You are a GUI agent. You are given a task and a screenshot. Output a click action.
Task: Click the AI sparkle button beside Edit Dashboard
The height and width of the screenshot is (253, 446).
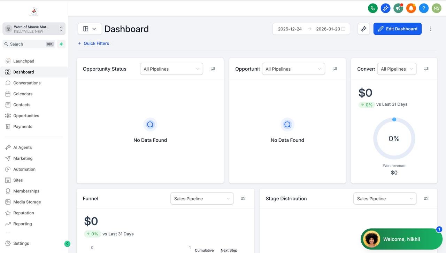point(364,29)
